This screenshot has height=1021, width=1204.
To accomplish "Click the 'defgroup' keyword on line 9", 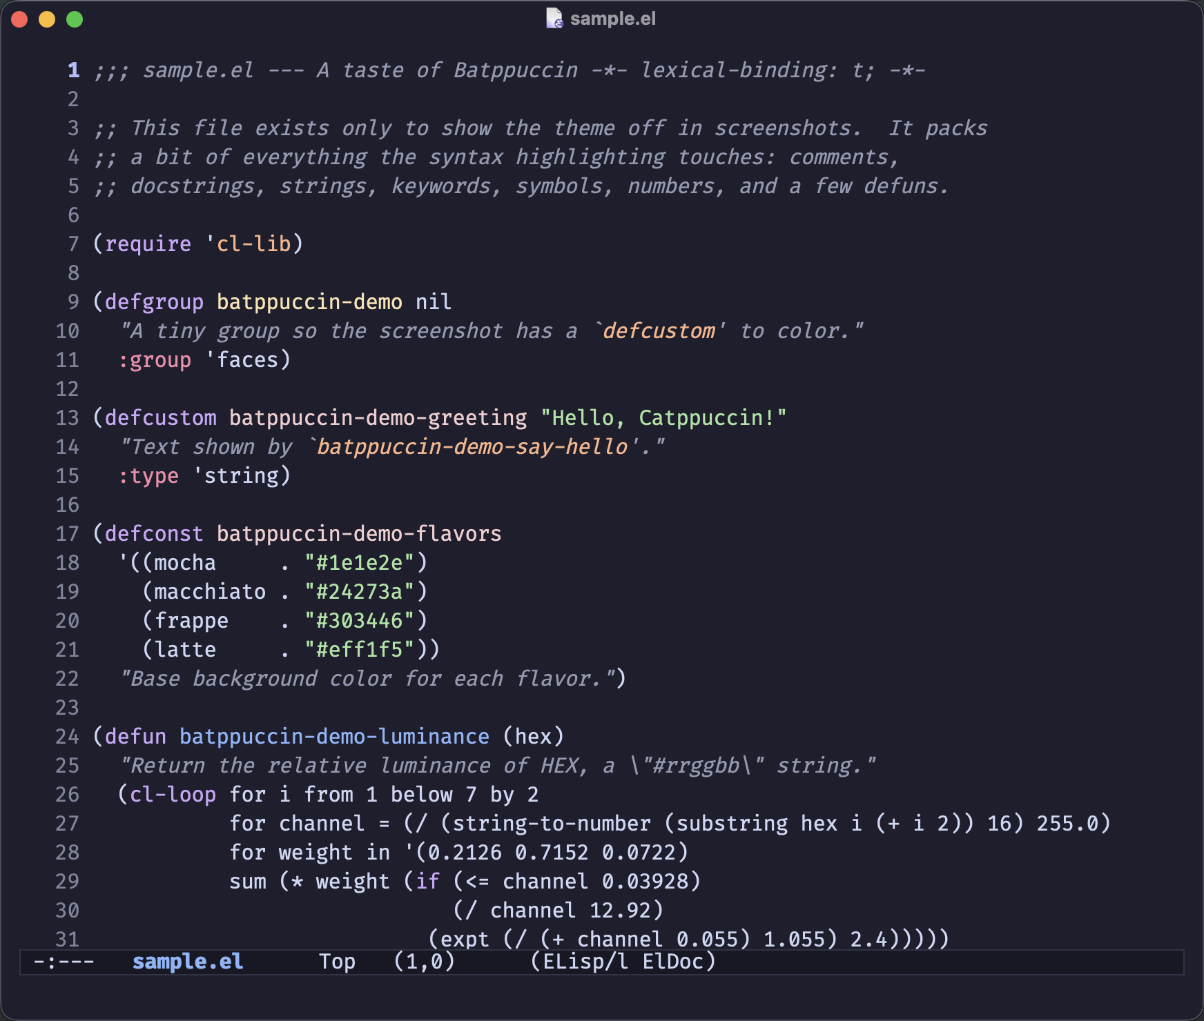I will [154, 302].
